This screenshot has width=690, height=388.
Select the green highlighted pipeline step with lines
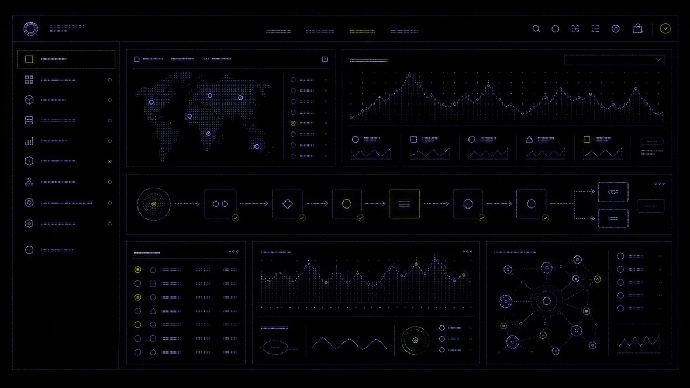point(405,204)
